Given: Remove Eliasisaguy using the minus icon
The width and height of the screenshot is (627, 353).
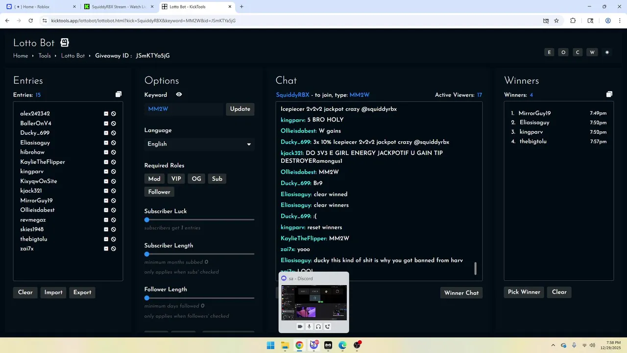Looking at the screenshot, I should [106, 143].
